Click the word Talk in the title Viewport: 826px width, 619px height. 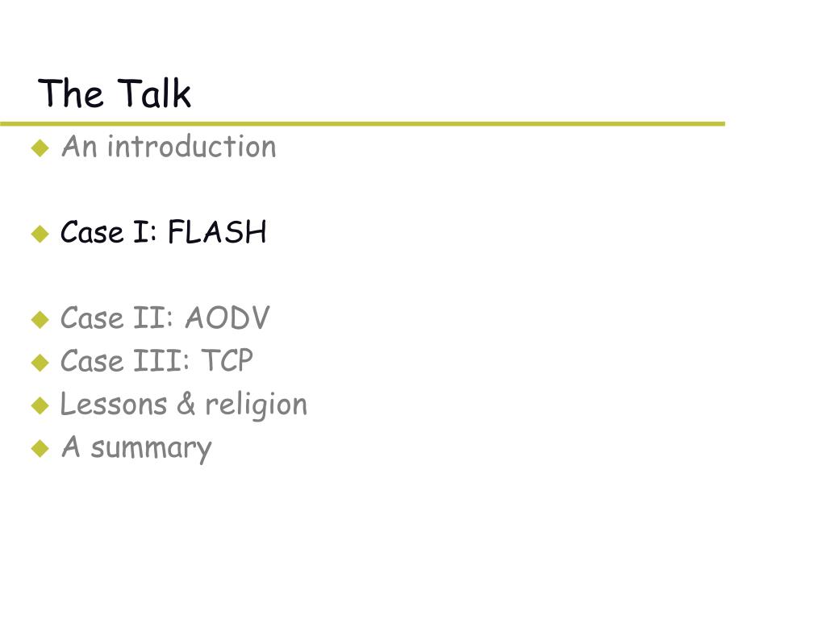154,93
